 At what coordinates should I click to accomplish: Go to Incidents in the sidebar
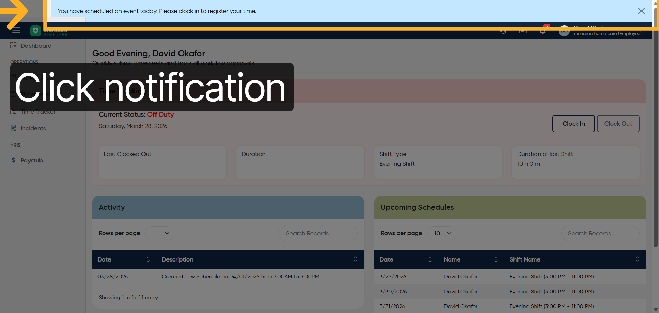coord(33,128)
